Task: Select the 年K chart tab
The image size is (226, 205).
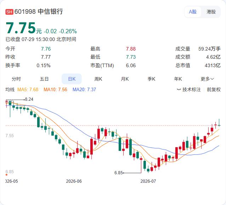Action: pyautogui.click(x=178, y=79)
